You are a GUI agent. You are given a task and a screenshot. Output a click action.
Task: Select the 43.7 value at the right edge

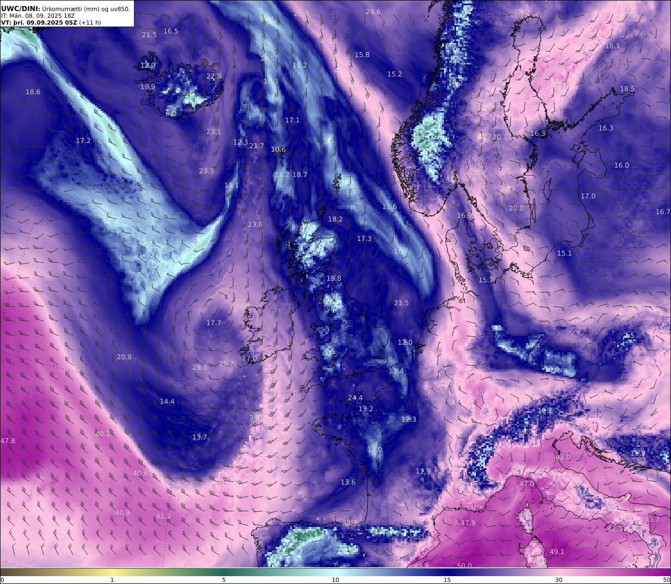click(x=652, y=519)
